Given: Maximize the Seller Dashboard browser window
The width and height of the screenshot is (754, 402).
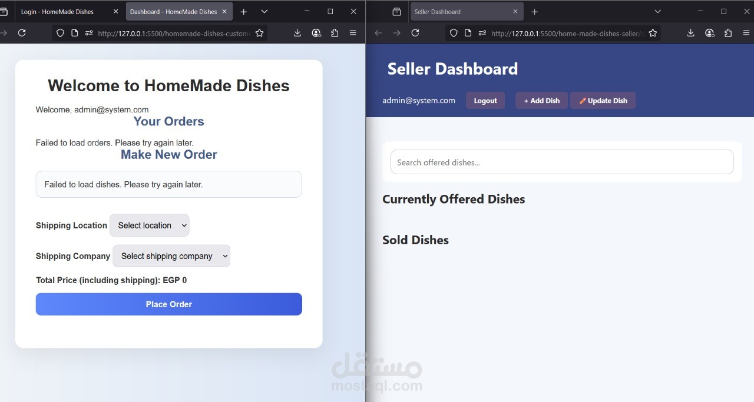Looking at the screenshot, I should coord(724,12).
